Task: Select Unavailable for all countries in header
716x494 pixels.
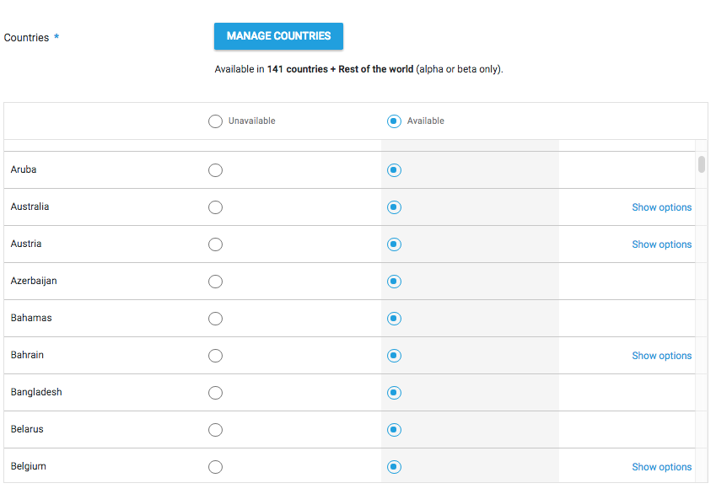Action: click(x=216, y=121)
